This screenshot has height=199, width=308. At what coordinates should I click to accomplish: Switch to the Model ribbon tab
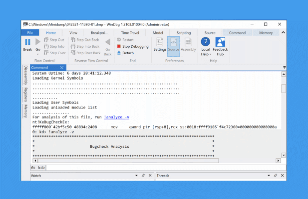pyautogui.click(x=158, y=33)
